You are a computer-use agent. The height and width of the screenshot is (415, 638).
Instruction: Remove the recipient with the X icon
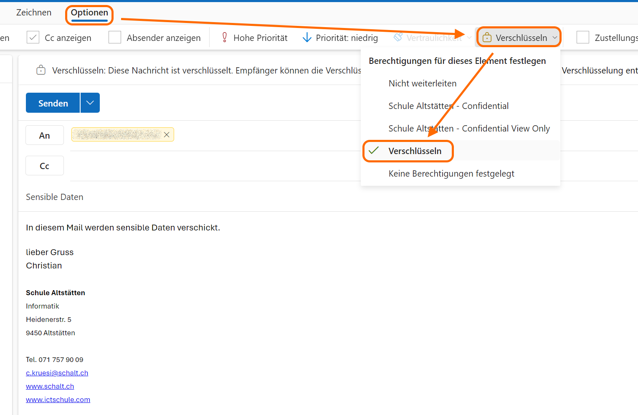coord(167,135)
